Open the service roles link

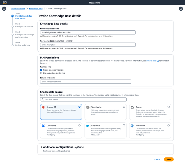151,61
